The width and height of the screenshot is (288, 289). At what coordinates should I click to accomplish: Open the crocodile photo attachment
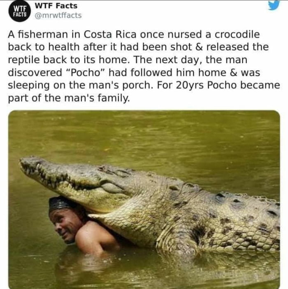[x=144, y=199]
